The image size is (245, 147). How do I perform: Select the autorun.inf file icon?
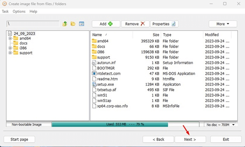pos(94,63)
